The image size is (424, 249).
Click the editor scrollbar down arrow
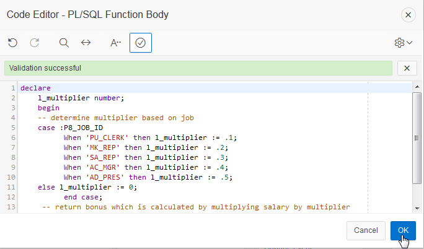coord(417,208)
